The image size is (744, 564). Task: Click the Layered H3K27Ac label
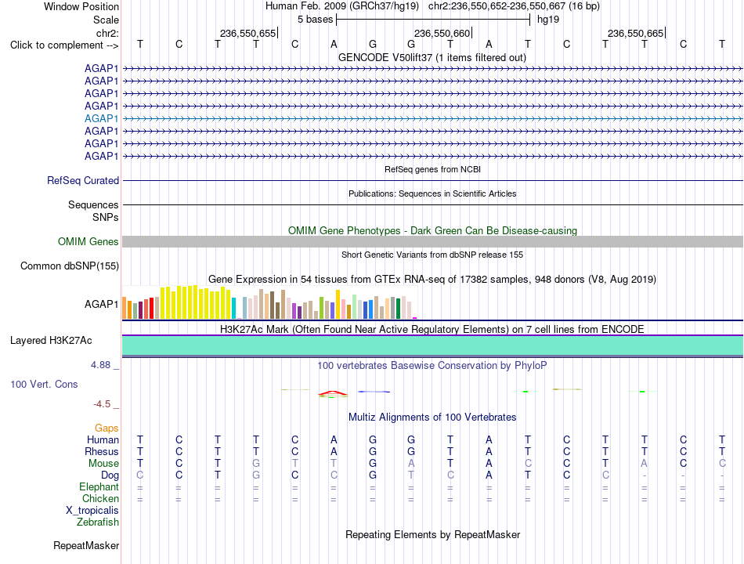[x=51, y=341]
